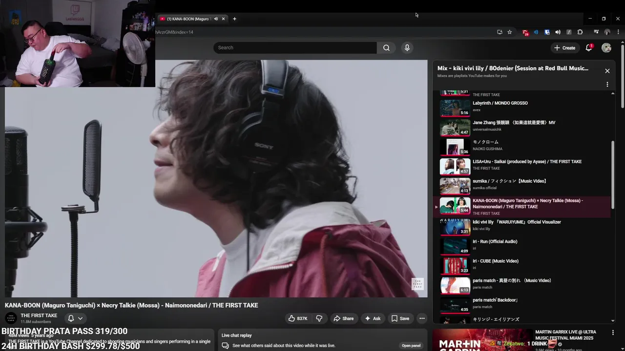Open YouTube notifications bell
Image resolution: width=625 pixels, height=351 pixels.
coord(589,48)
